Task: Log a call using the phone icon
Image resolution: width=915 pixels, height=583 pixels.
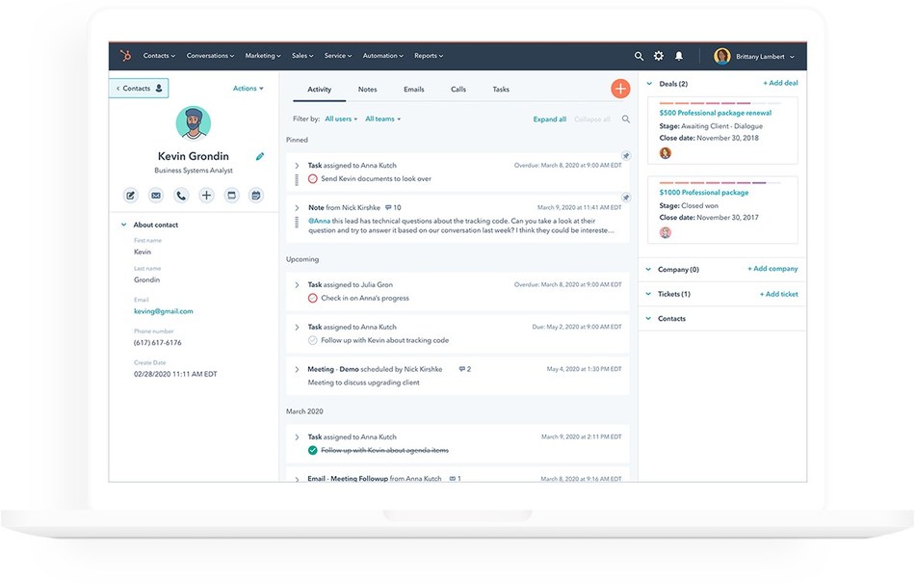Action: [x=181, y=195]
